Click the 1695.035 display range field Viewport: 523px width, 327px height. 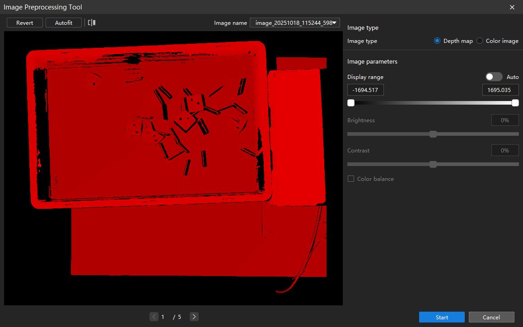tap(500, 90)
